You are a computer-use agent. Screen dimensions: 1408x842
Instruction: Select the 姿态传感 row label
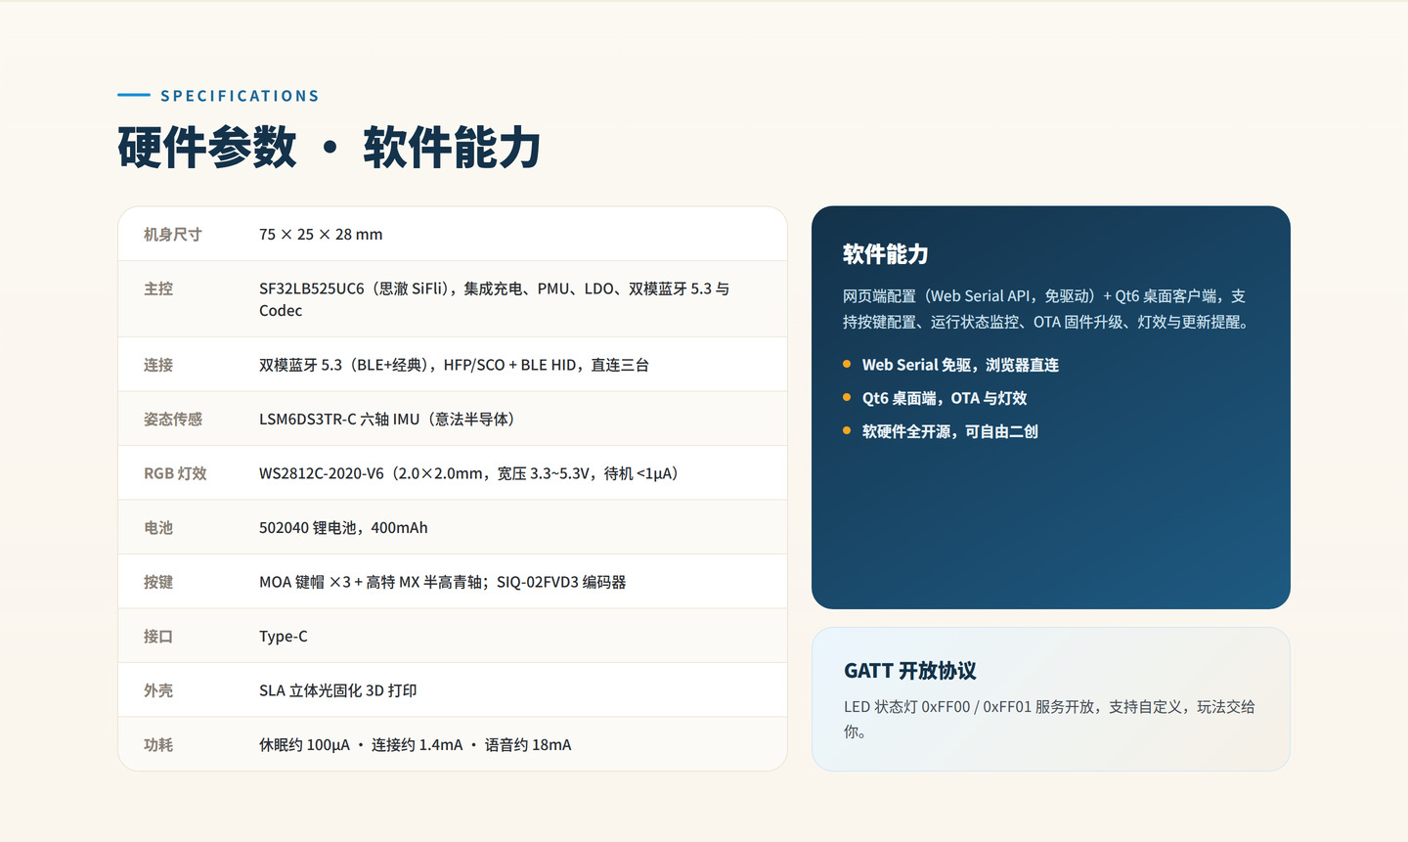point(173,420)
